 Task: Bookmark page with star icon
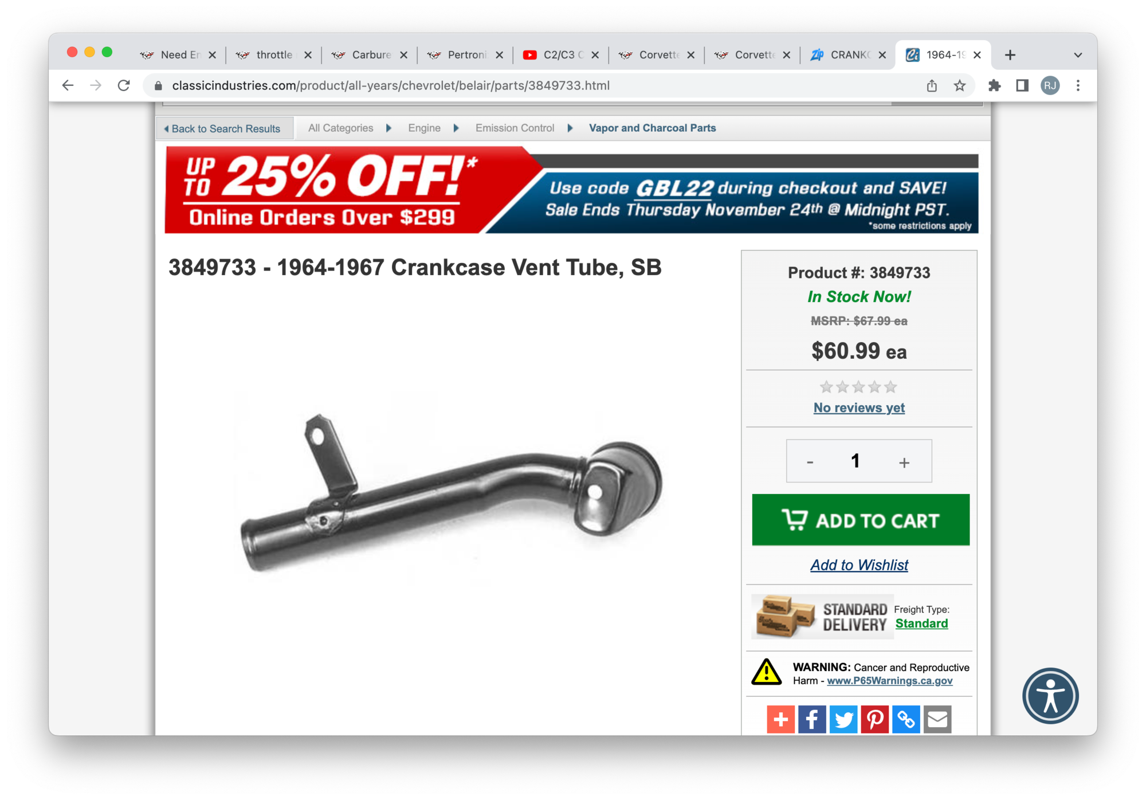[959, 86]
